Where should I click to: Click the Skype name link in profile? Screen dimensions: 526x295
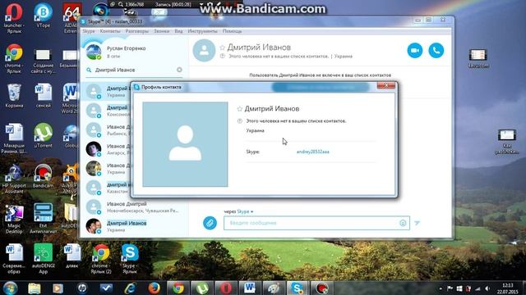(312, 152)
